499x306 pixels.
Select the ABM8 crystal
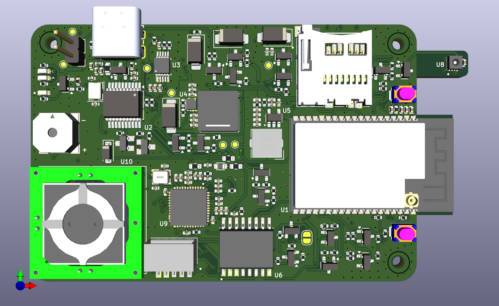[160, 177]
